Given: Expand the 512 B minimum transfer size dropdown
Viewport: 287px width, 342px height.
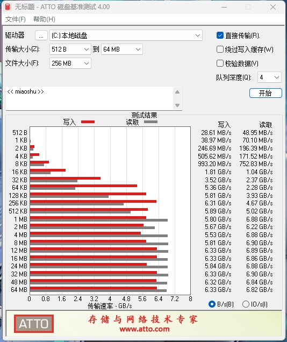Looking at the screenshot, I should click(x=70, y=49).
